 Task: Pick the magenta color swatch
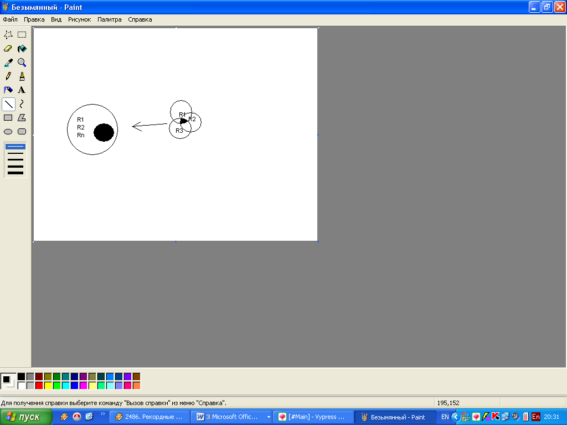(83, 386)
